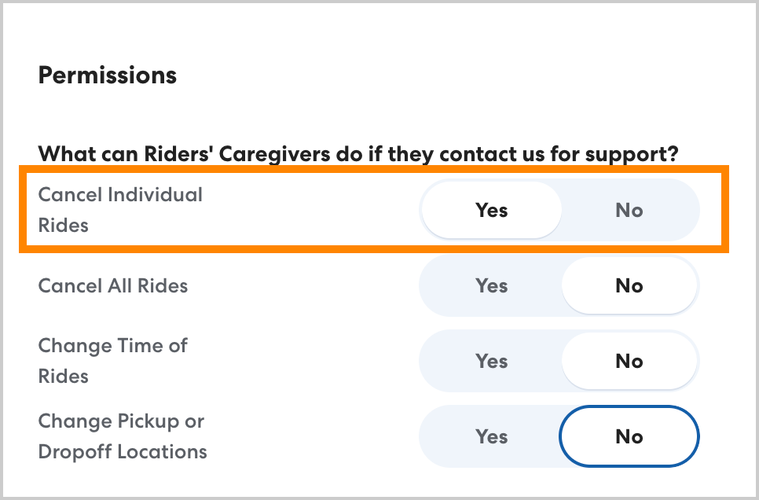Viewport: 759px width, 500px height.
Task: Set Change Time of Rides to No
Action: tap(629, 362)
